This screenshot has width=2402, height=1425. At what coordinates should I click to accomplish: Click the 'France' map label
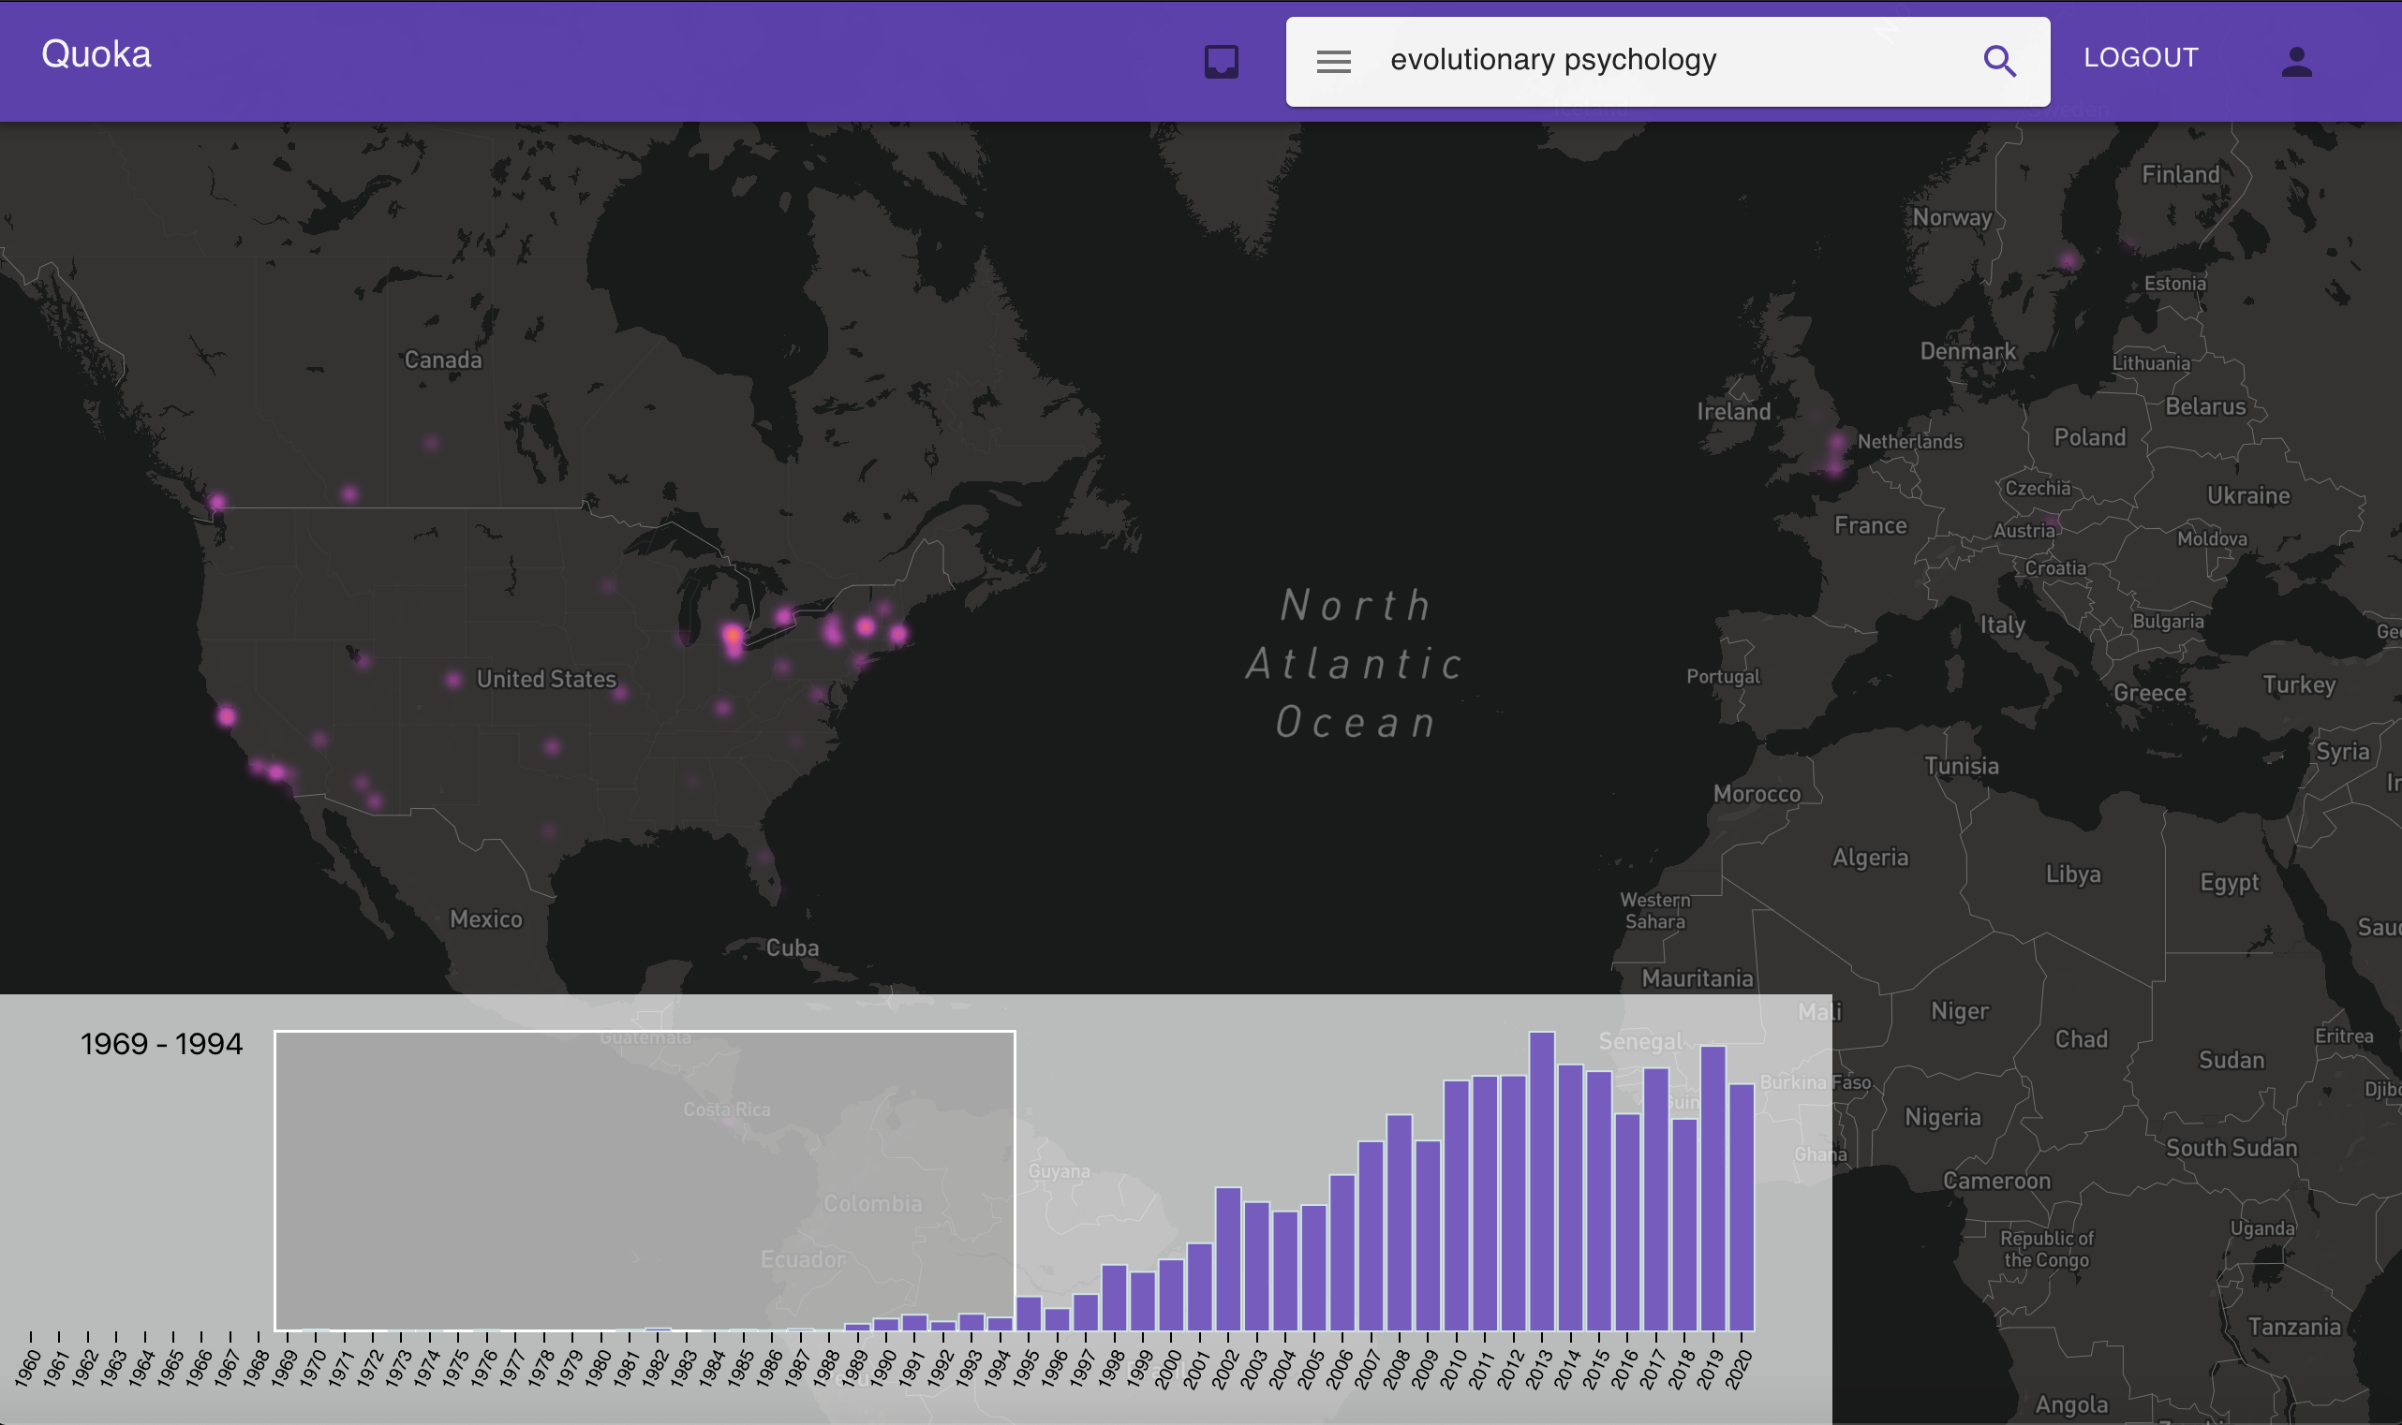pos(1870,525)
